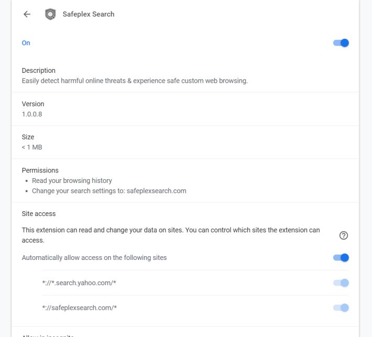This screenshot has width=372, height=337.
Task: Click the Safeplex Search shield icon
Action: coord(50,14)
